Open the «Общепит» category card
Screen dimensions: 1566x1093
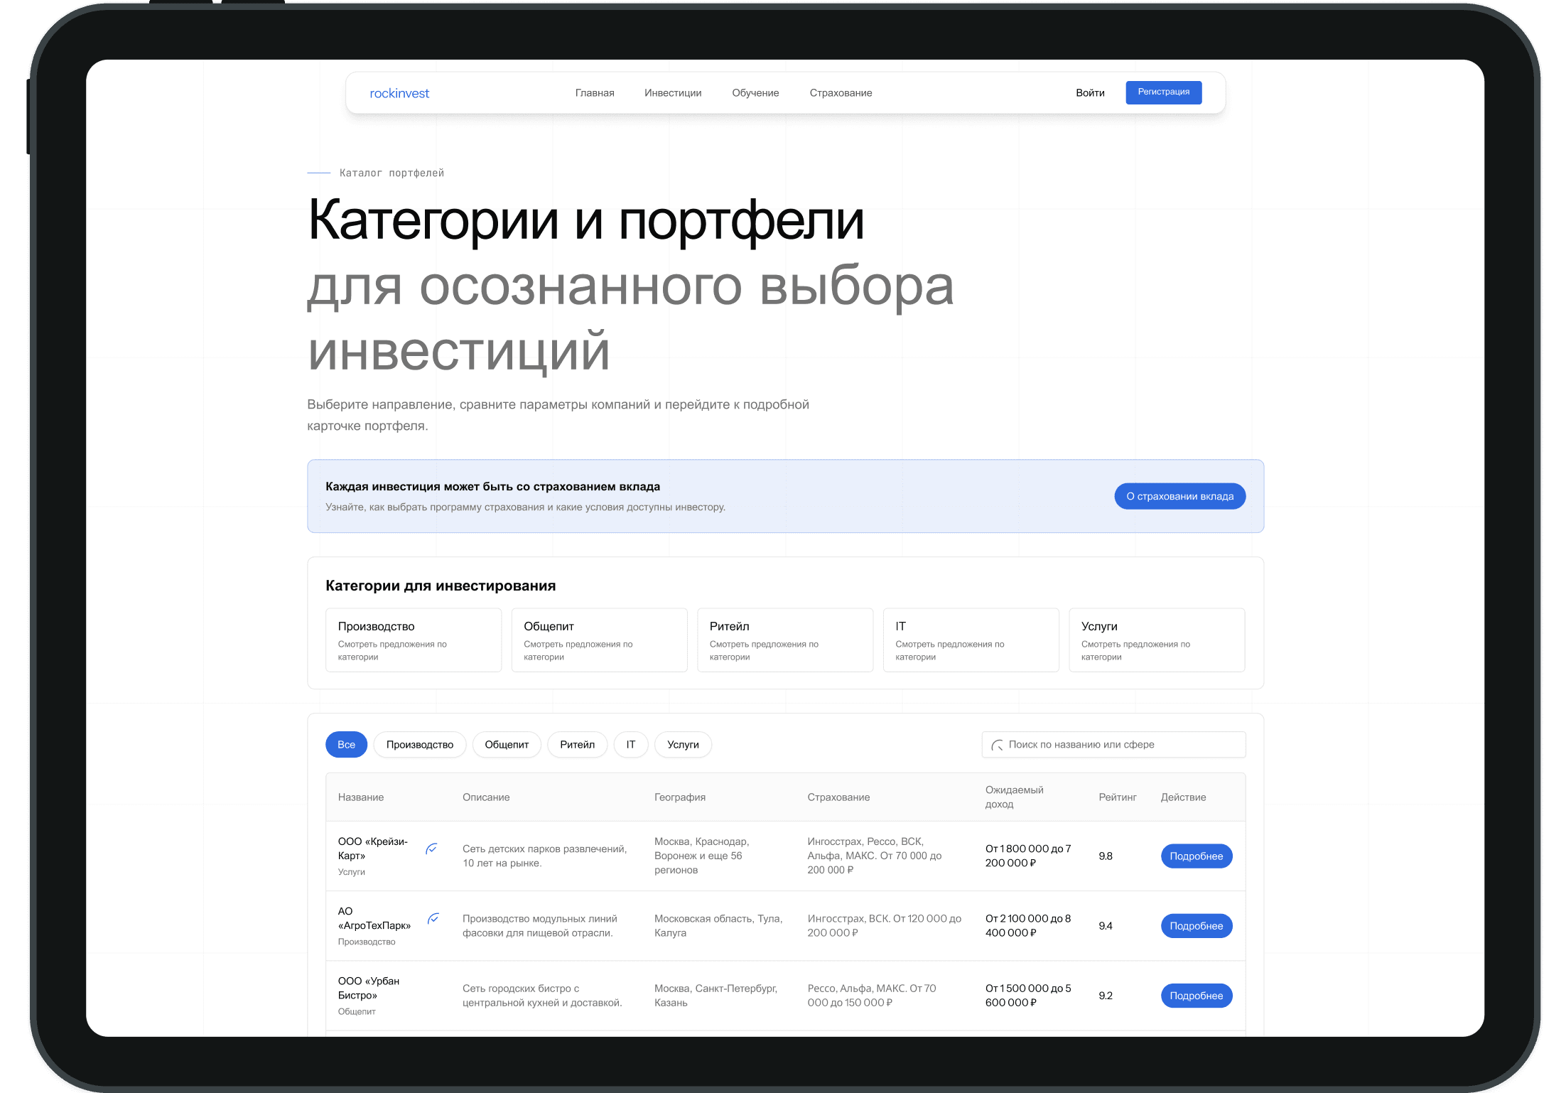tap(599, 639)
